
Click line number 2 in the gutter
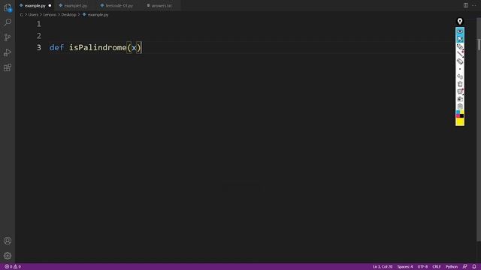pyautogui.click(x=38, y=36)
